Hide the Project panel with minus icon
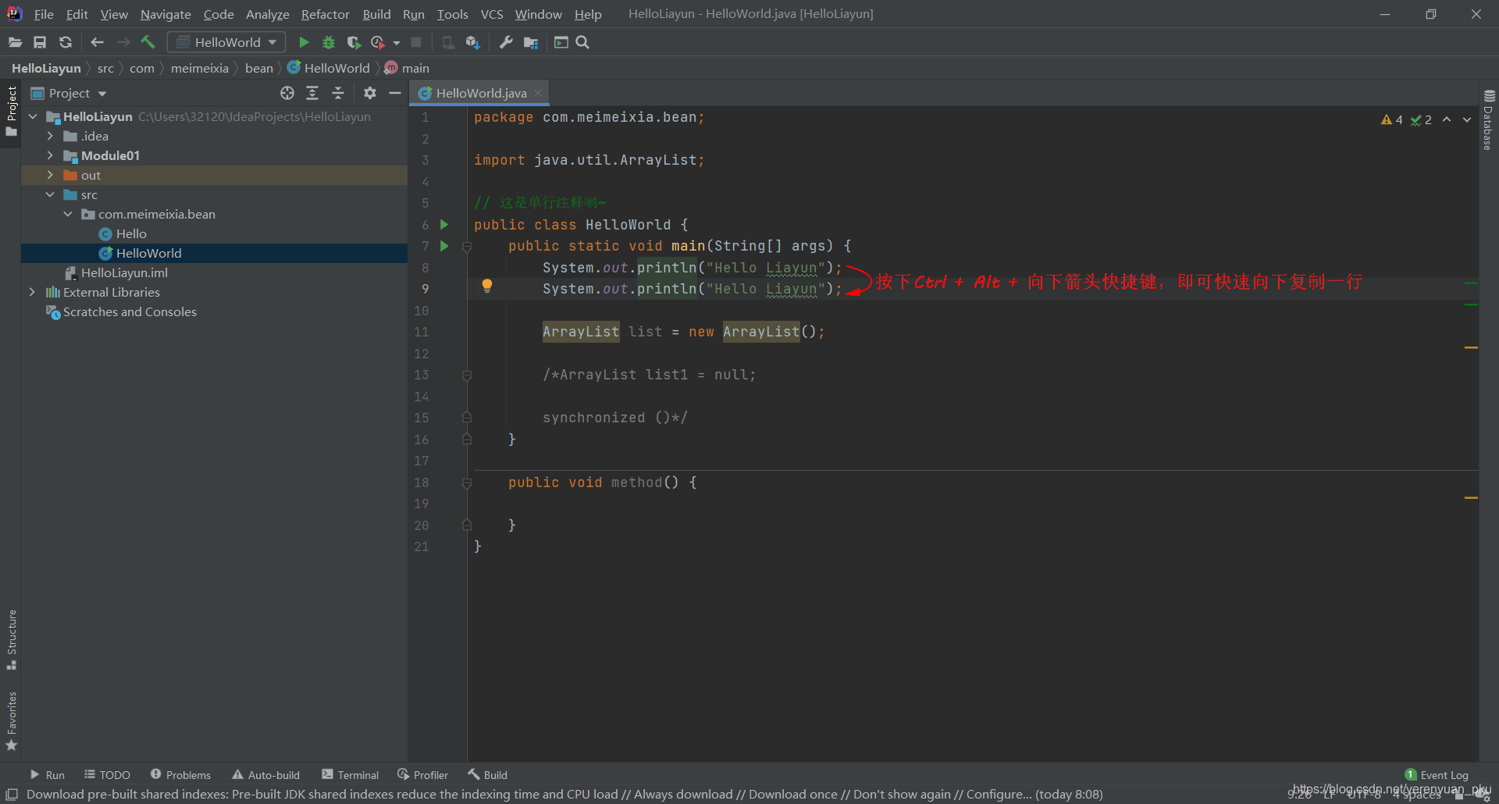 395,93
